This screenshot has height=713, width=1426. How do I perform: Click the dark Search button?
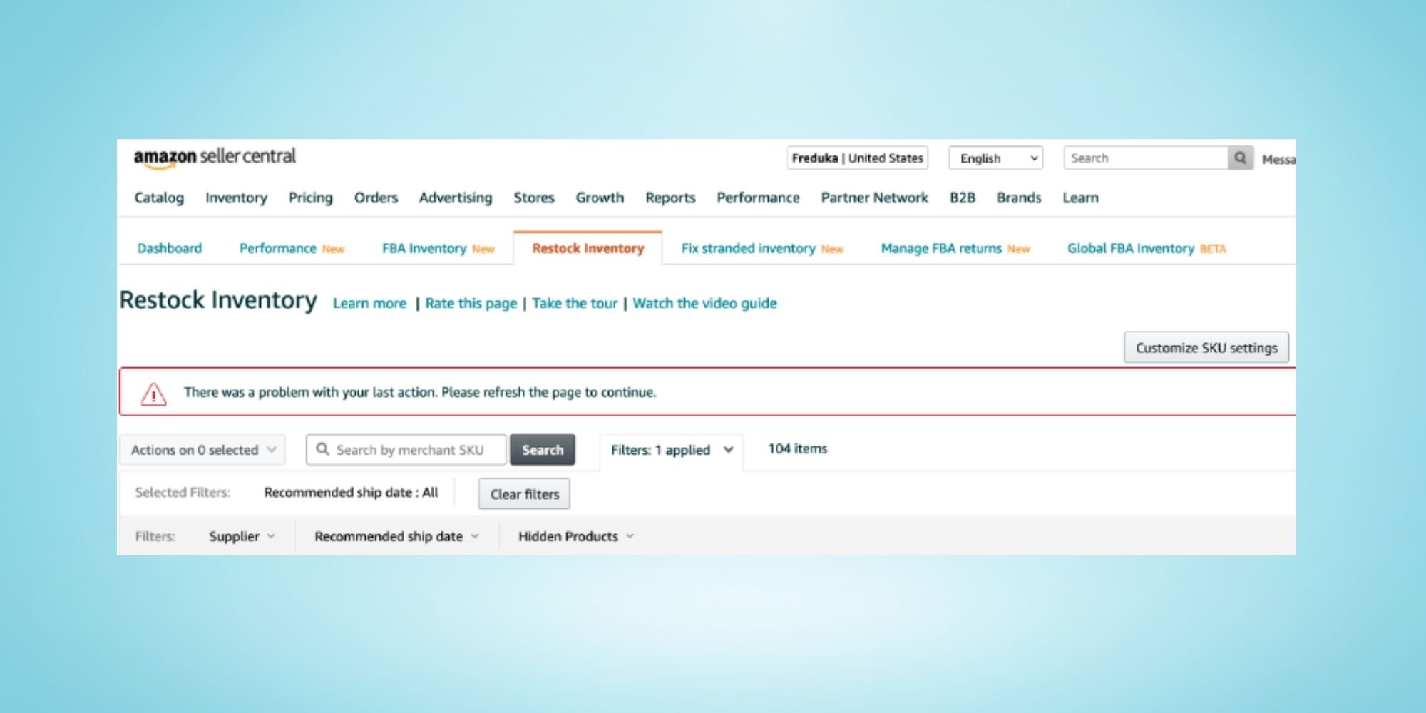pos(542,450)
